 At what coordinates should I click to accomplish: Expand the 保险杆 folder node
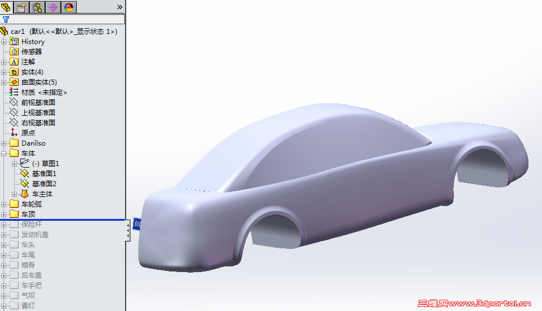point(3,225)
